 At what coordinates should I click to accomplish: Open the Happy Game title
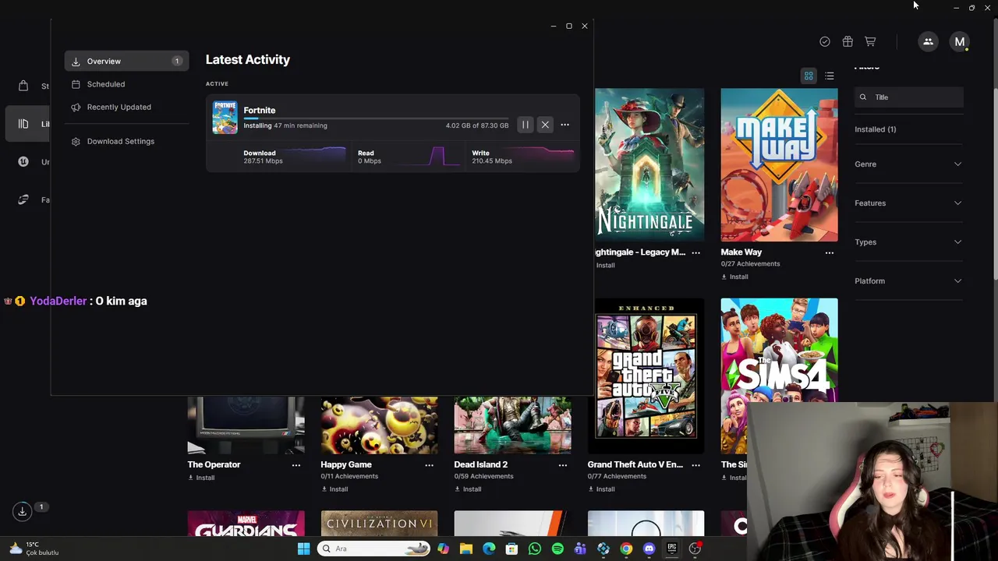346,464
